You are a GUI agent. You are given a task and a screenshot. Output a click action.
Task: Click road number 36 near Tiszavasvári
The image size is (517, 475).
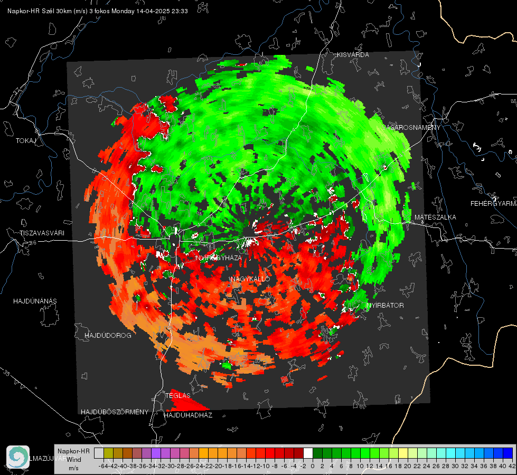[x=33, y=243]
